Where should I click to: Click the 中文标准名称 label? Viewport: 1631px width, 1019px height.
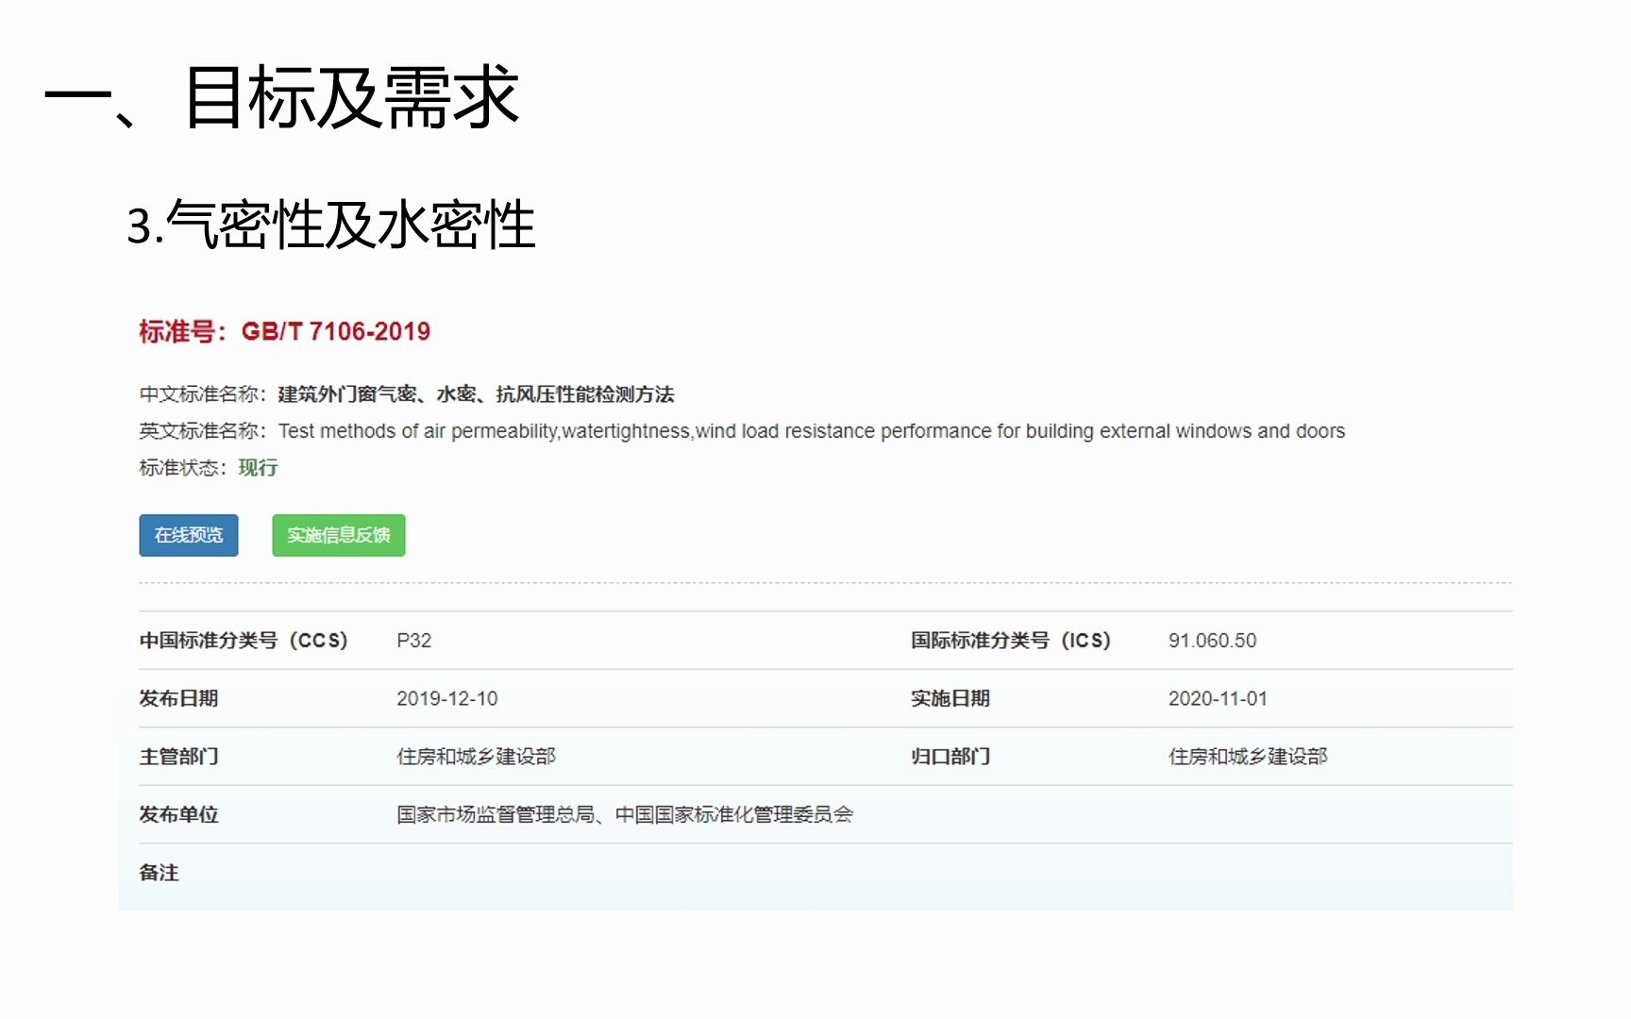[202, 394]
